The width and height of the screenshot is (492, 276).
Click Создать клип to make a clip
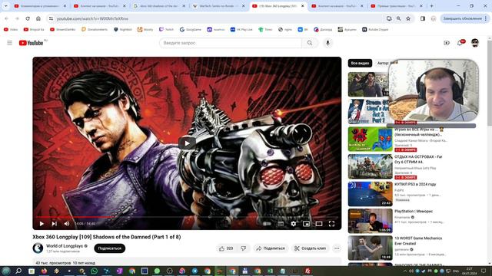tap(310, 248)
